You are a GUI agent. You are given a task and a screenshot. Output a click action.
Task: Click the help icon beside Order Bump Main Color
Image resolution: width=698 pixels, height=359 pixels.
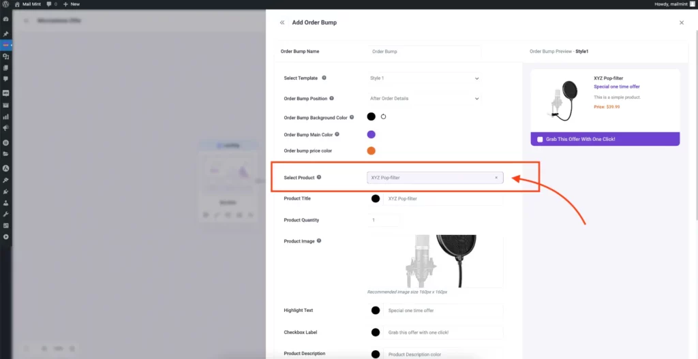(337, 134)
